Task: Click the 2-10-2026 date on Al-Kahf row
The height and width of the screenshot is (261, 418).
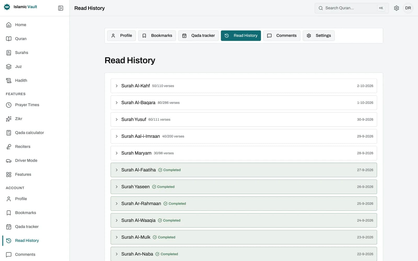Action: (365, 86)
